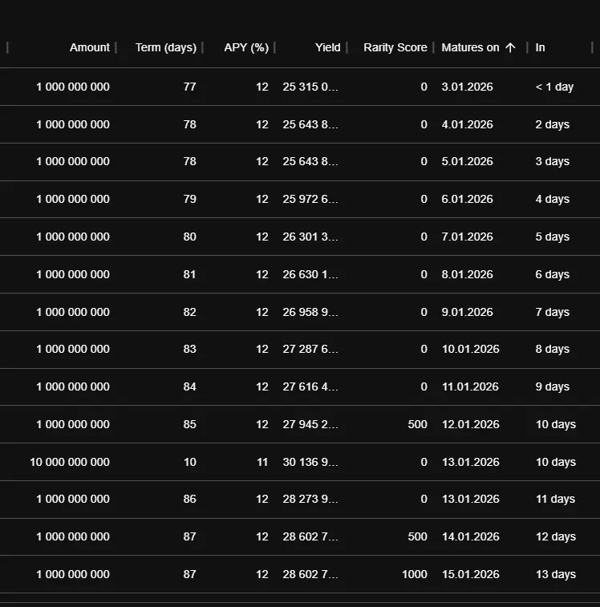Sort by the Rarity Score header
Viewport: 600px width, 607px height.
(395, 47)
